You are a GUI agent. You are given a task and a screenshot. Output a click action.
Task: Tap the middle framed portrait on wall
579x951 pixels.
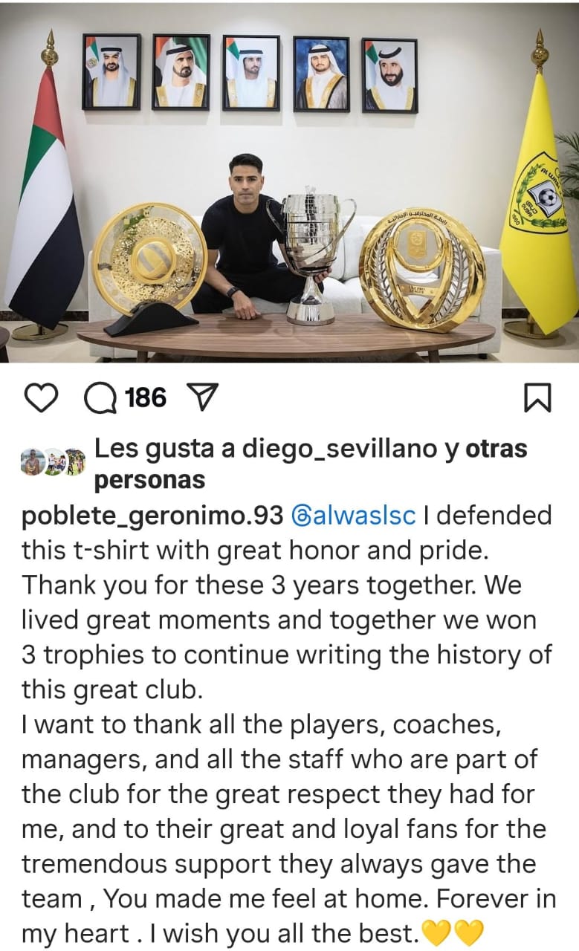click(251, 73)
